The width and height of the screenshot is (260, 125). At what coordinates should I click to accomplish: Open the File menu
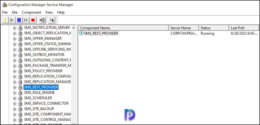click(5, 12)
